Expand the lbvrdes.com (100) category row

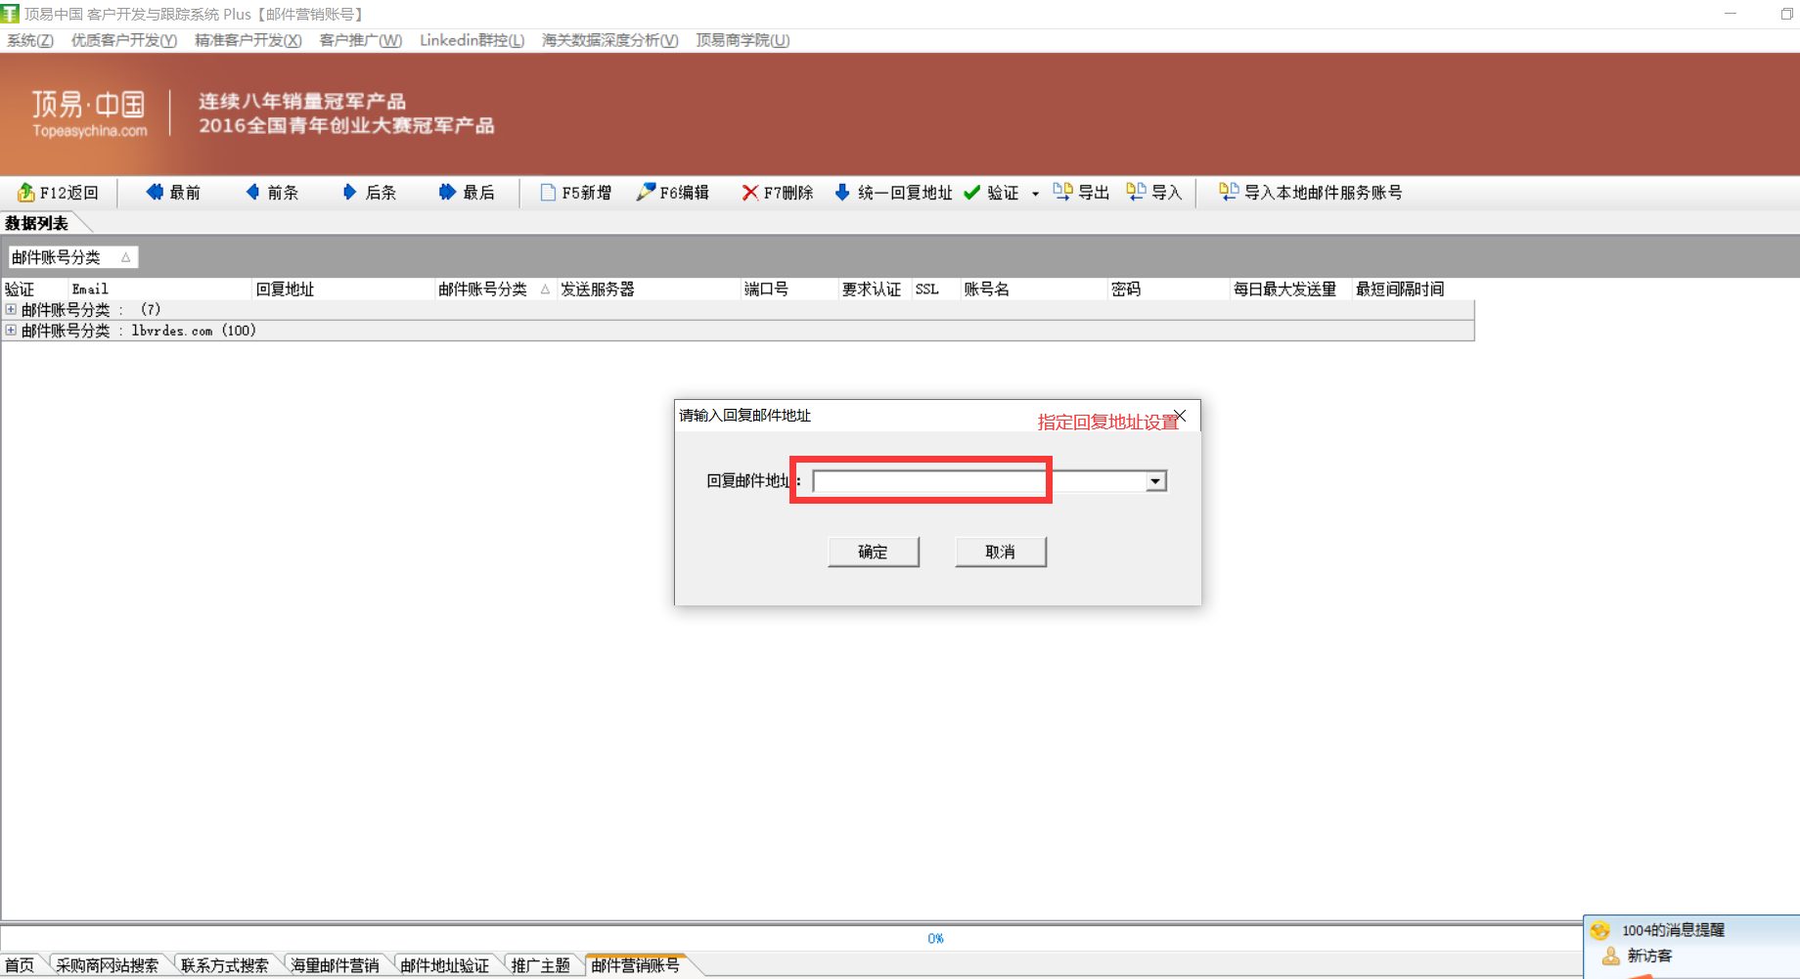click(x=10, y=331)
